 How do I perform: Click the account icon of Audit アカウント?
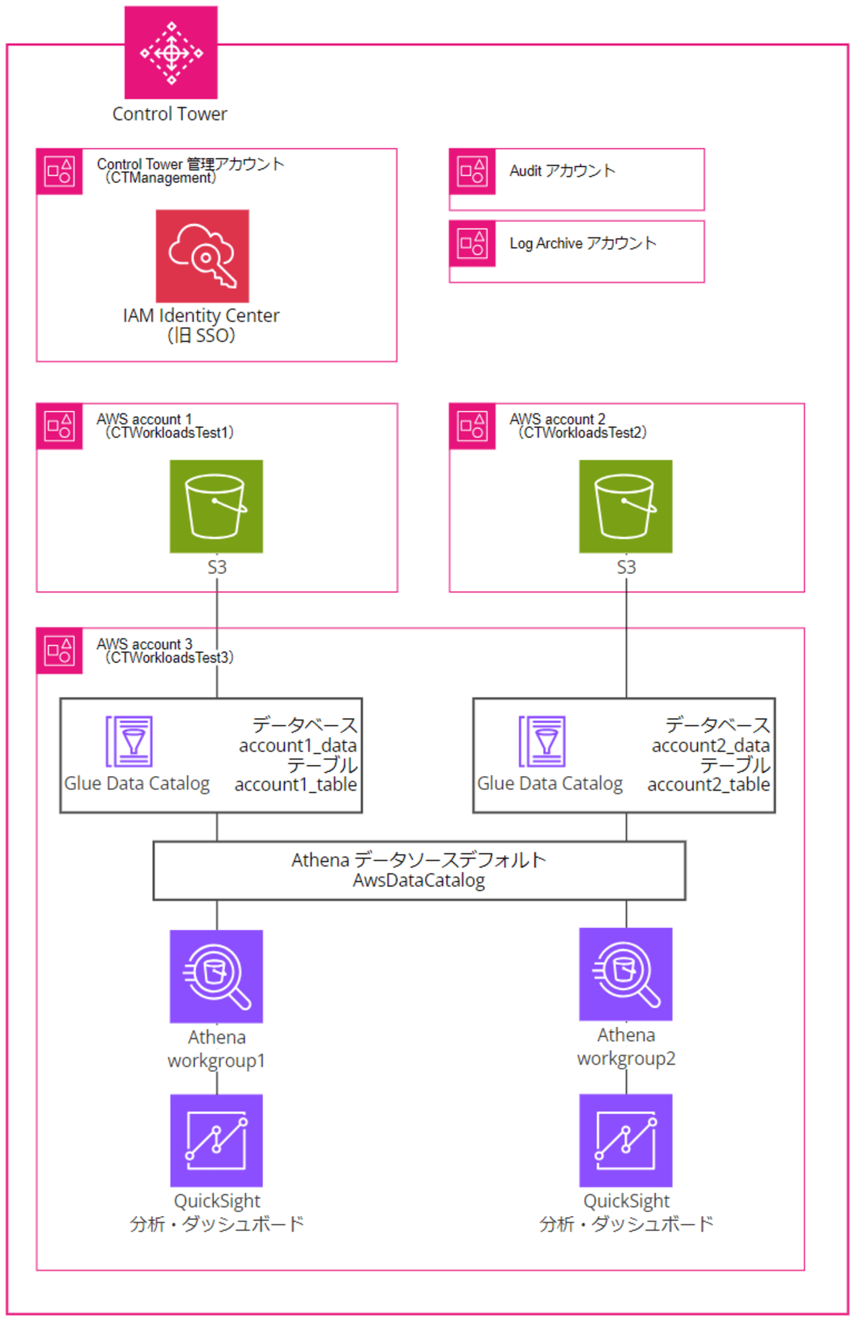(472, 172)
